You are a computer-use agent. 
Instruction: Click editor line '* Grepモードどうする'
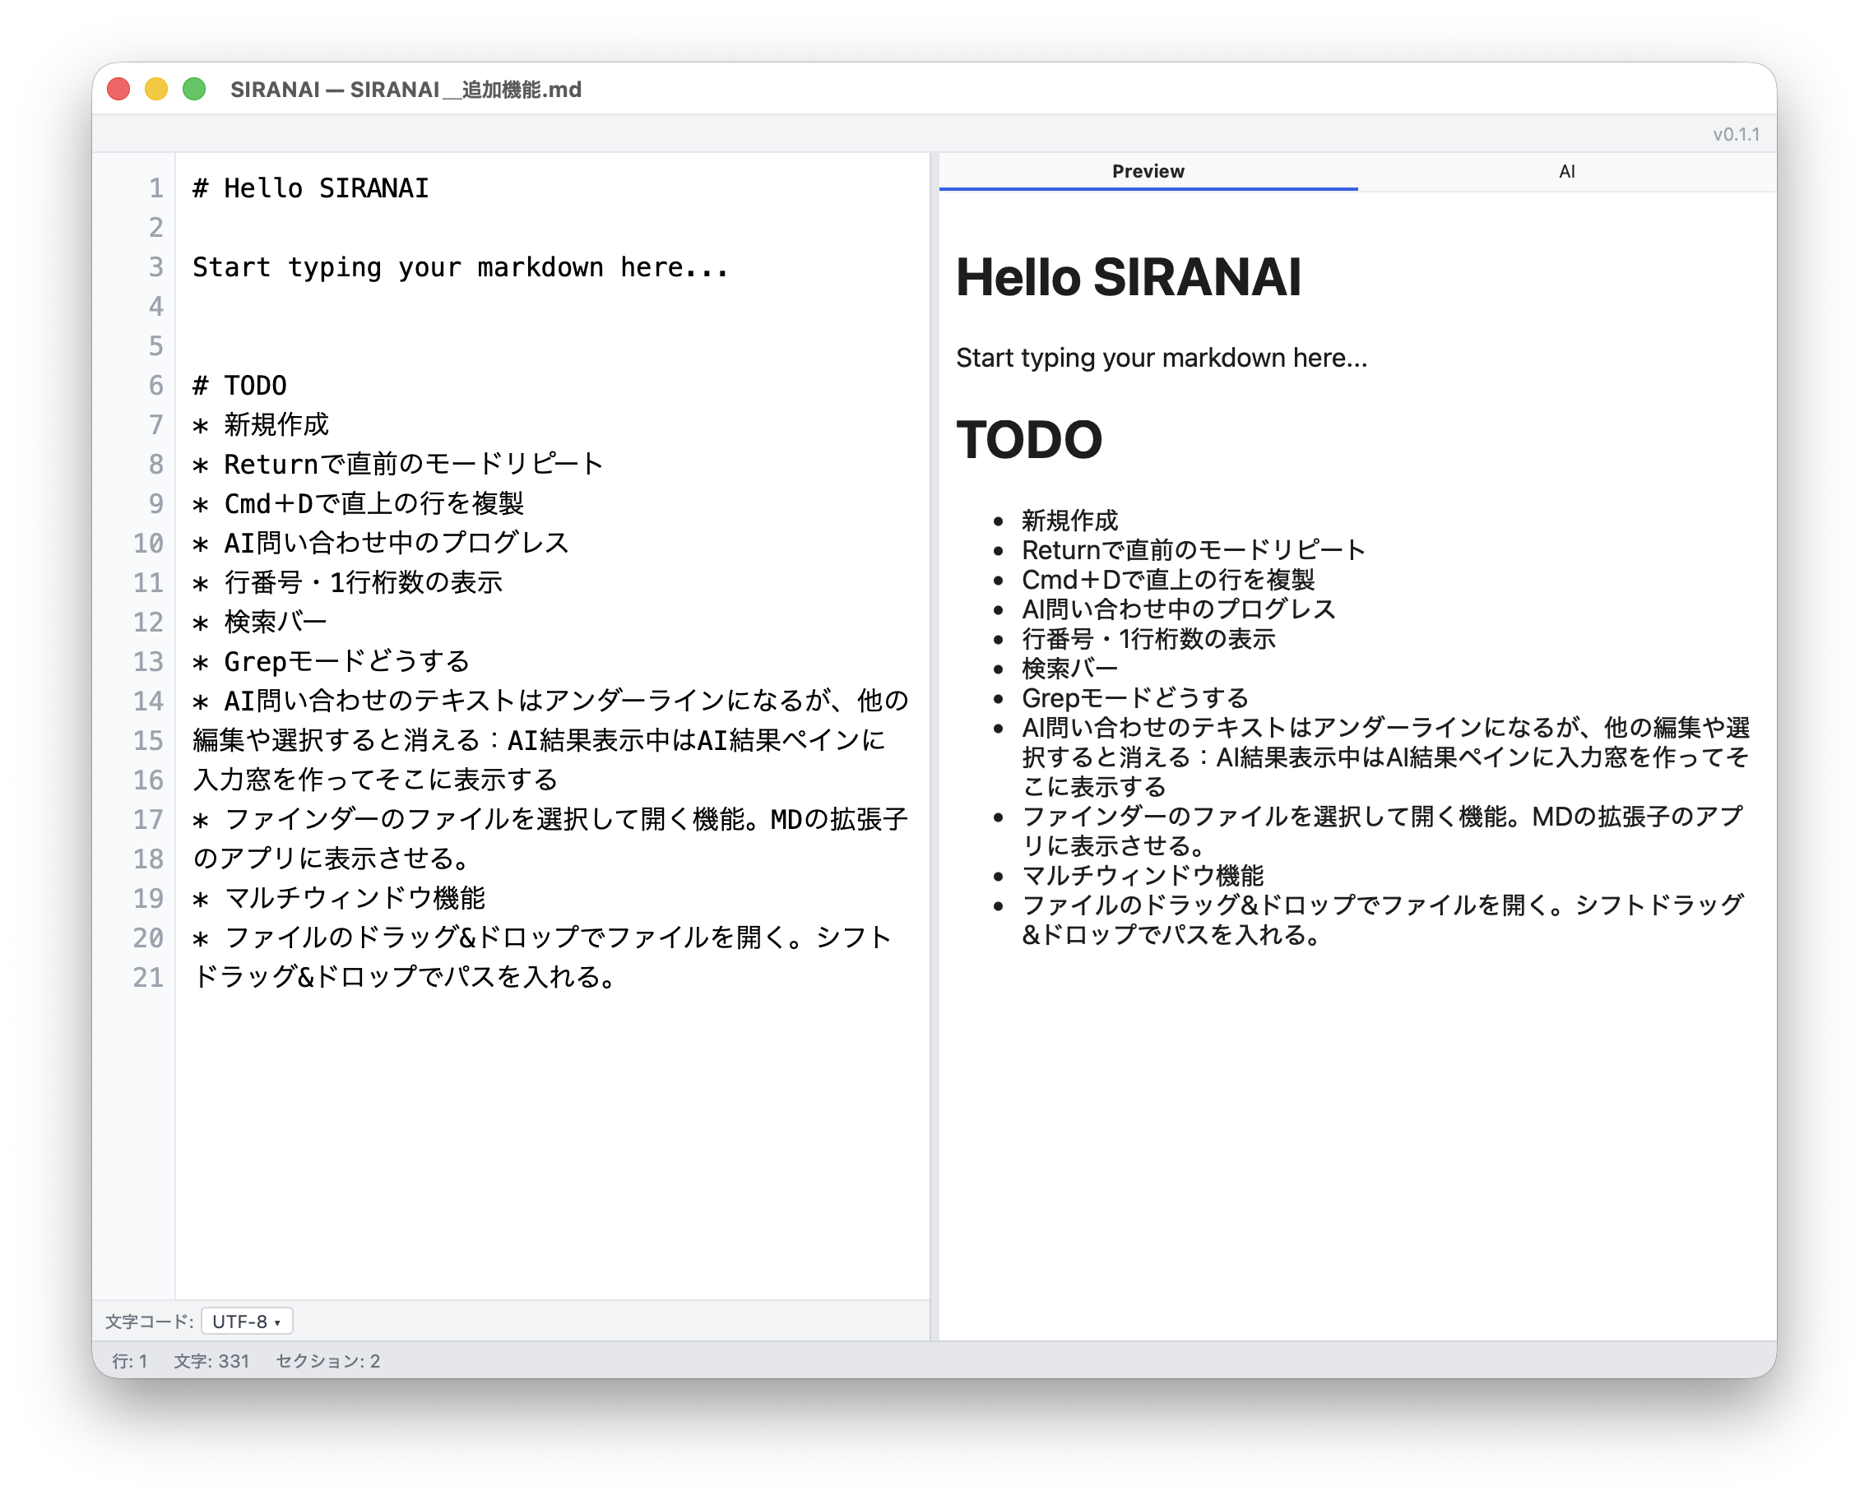(330, 661)
